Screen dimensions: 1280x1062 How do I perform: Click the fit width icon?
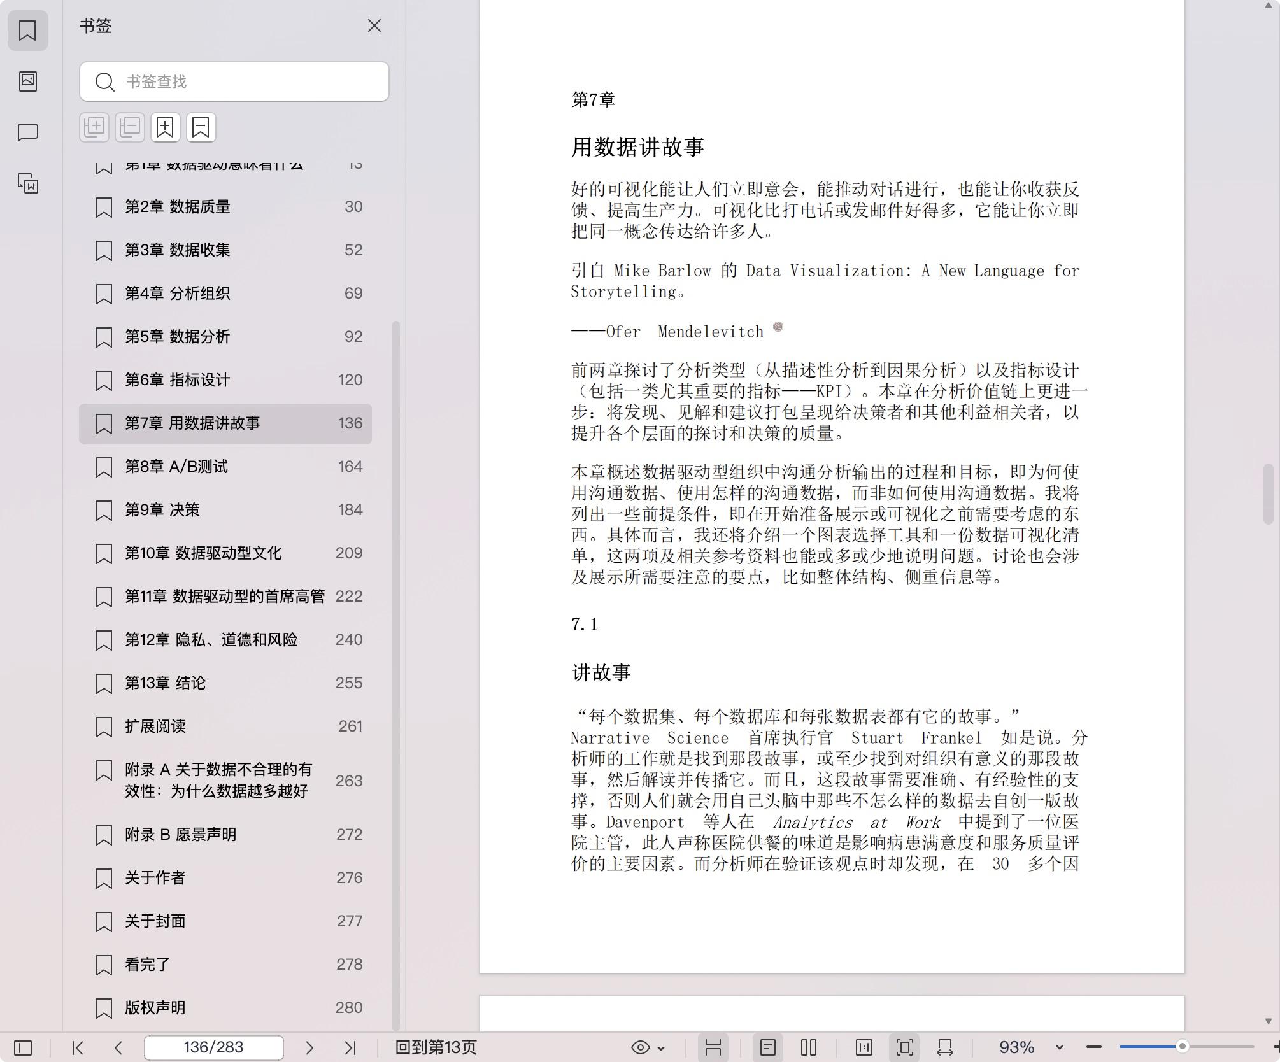945,1047
